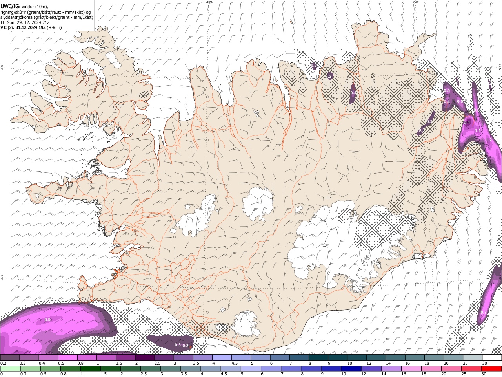Click the '0.4' precipitation value in the north
The width and height of the screenshot is (502, 377).
353,93
